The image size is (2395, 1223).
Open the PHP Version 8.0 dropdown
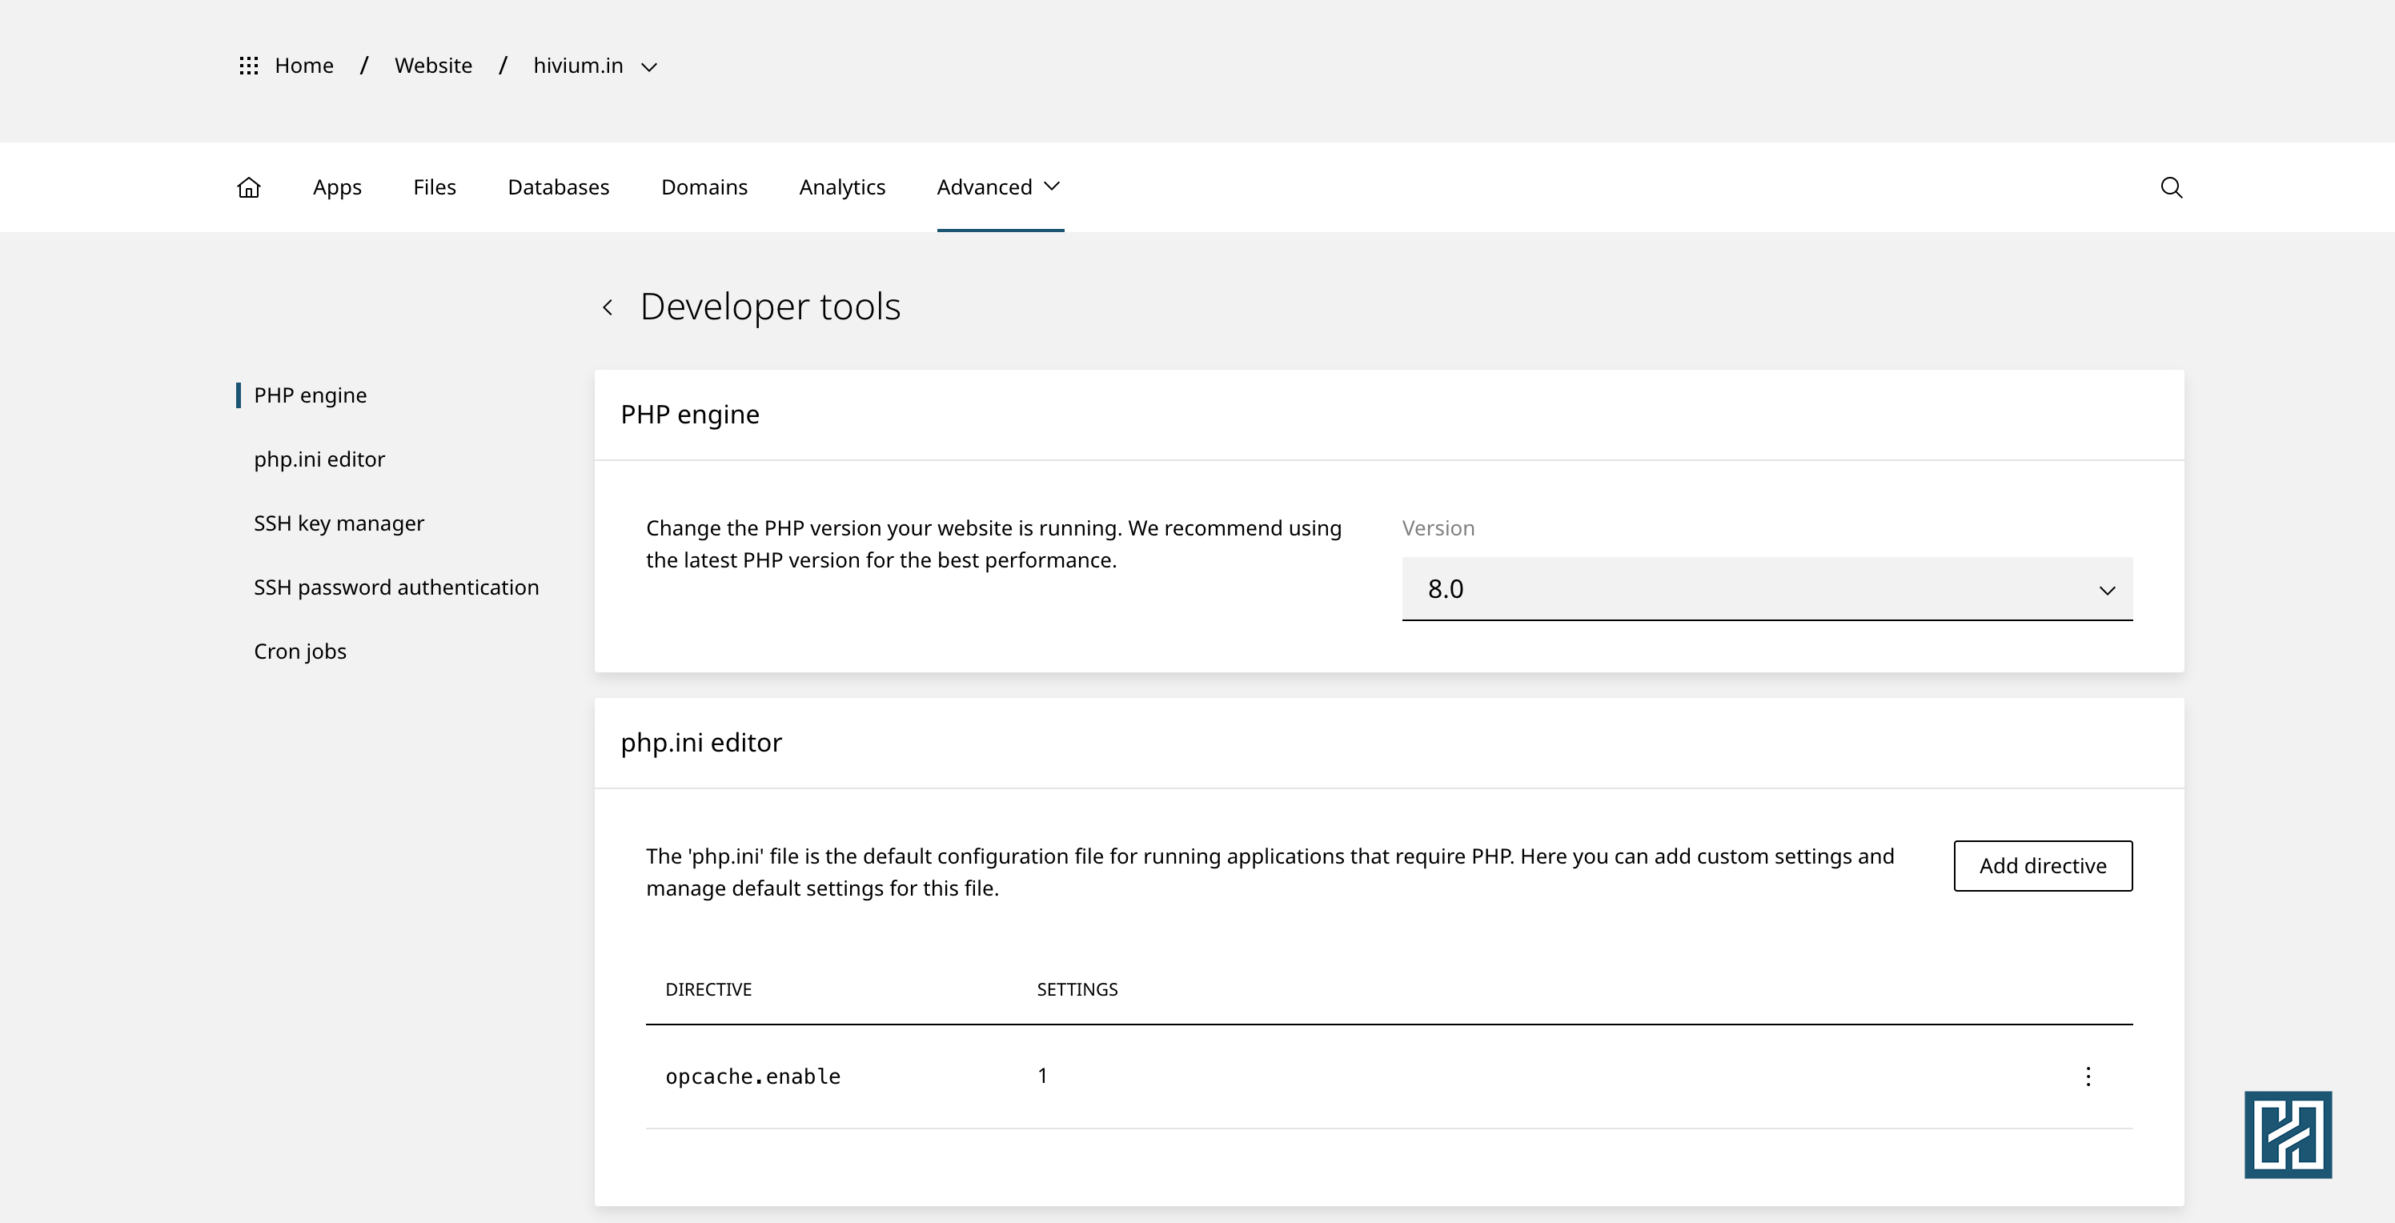click(1767, 589)
